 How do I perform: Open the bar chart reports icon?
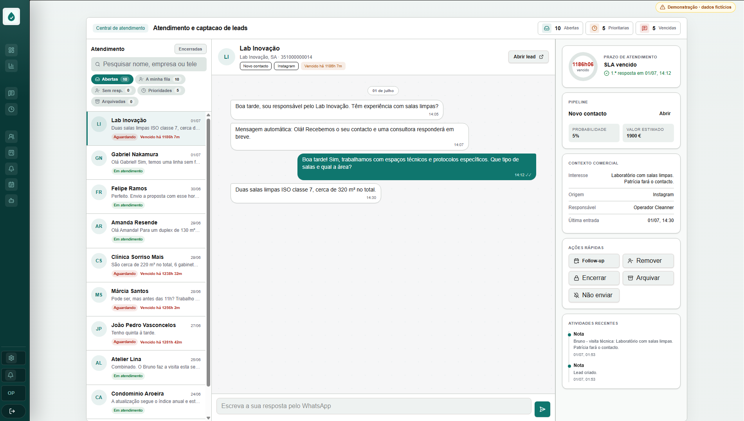11,66
